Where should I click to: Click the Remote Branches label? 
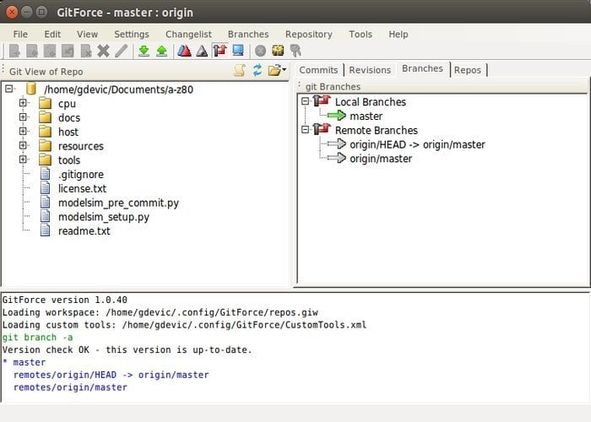point(377,130)
